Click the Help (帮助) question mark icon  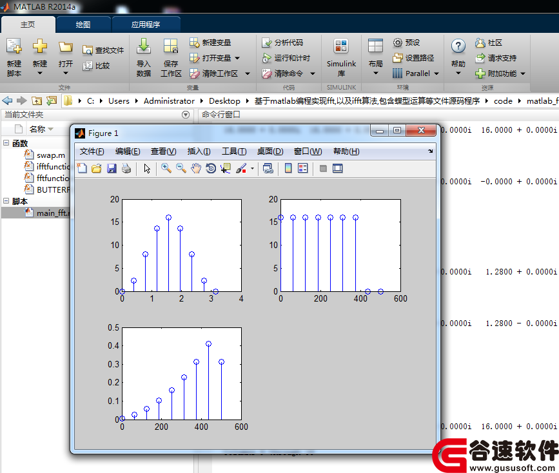[458, 46]
